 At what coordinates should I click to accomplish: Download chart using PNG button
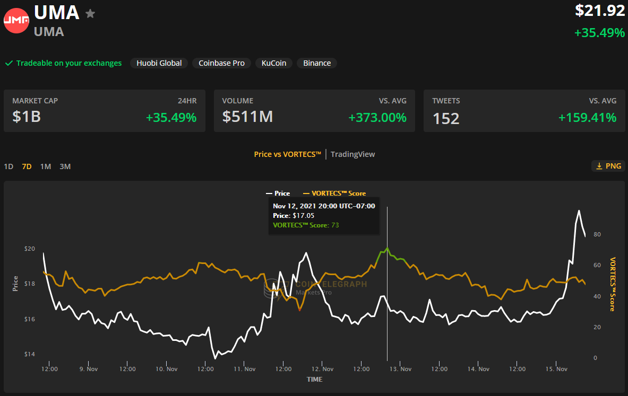608,166
